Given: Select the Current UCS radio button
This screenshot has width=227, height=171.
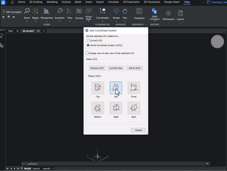Looking at the screenshot, I should [x=88, y=40].
